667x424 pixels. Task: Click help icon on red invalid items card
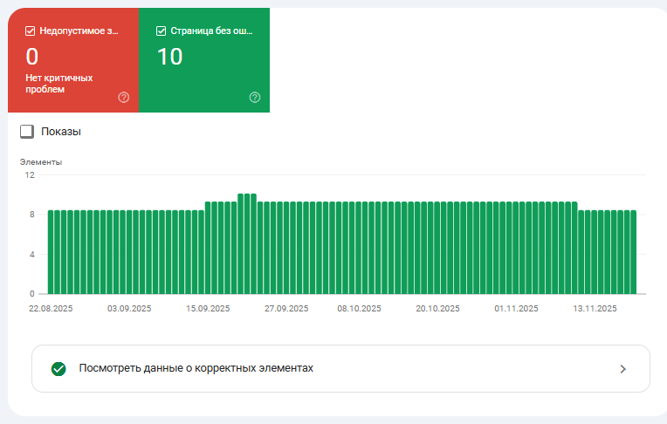point(123,98)
